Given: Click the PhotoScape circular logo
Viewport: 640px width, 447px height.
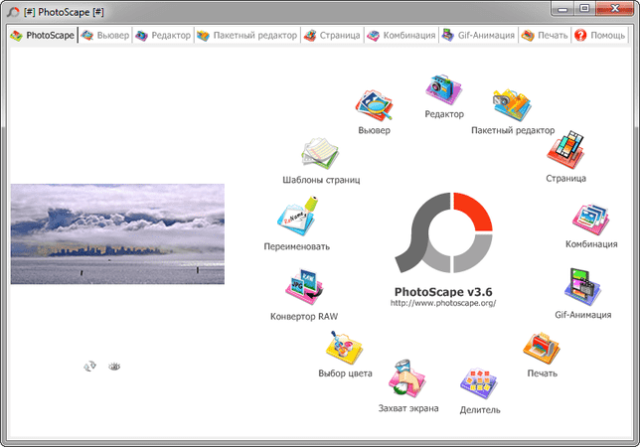Looking at the screenshot, I should tap(443, 233).
